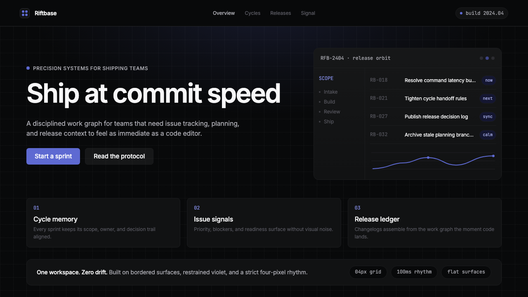This screenshot has width=528, height=297.
Task: Open Read the protocol button
Action: coord(119,156)
